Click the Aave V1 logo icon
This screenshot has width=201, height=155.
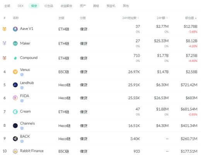click(x=15, y=29)
